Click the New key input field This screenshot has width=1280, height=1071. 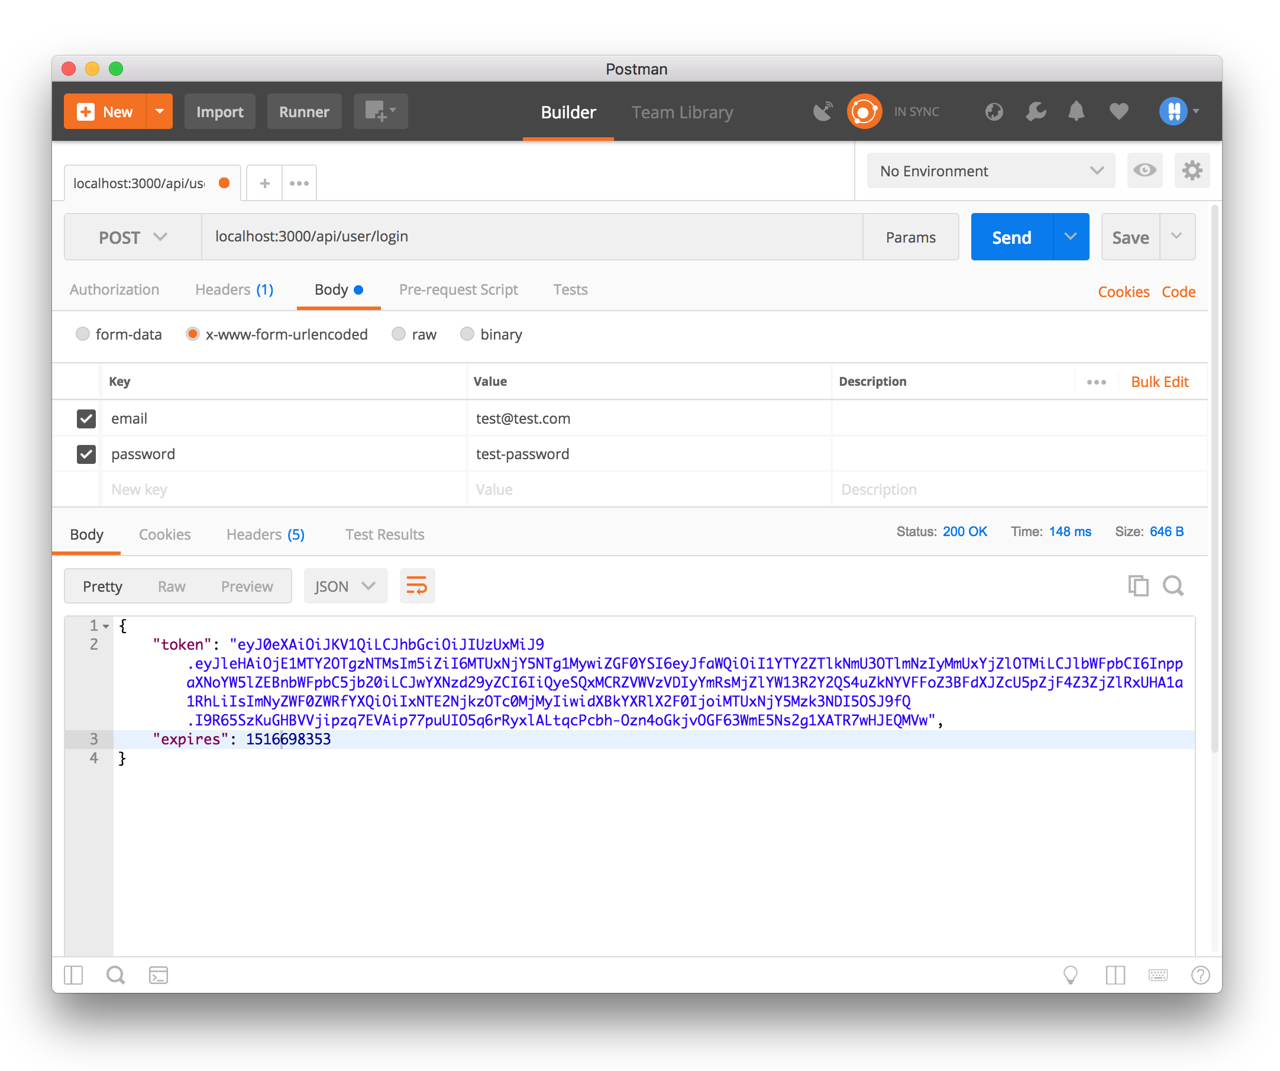(283, 490)
